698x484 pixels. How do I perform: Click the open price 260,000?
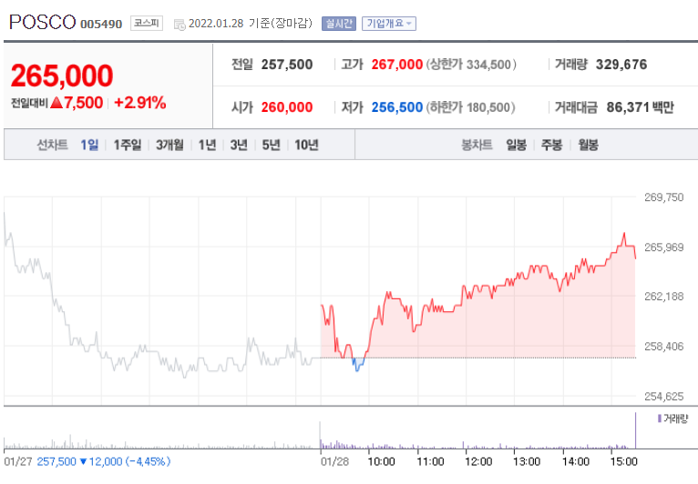(287, 107)
